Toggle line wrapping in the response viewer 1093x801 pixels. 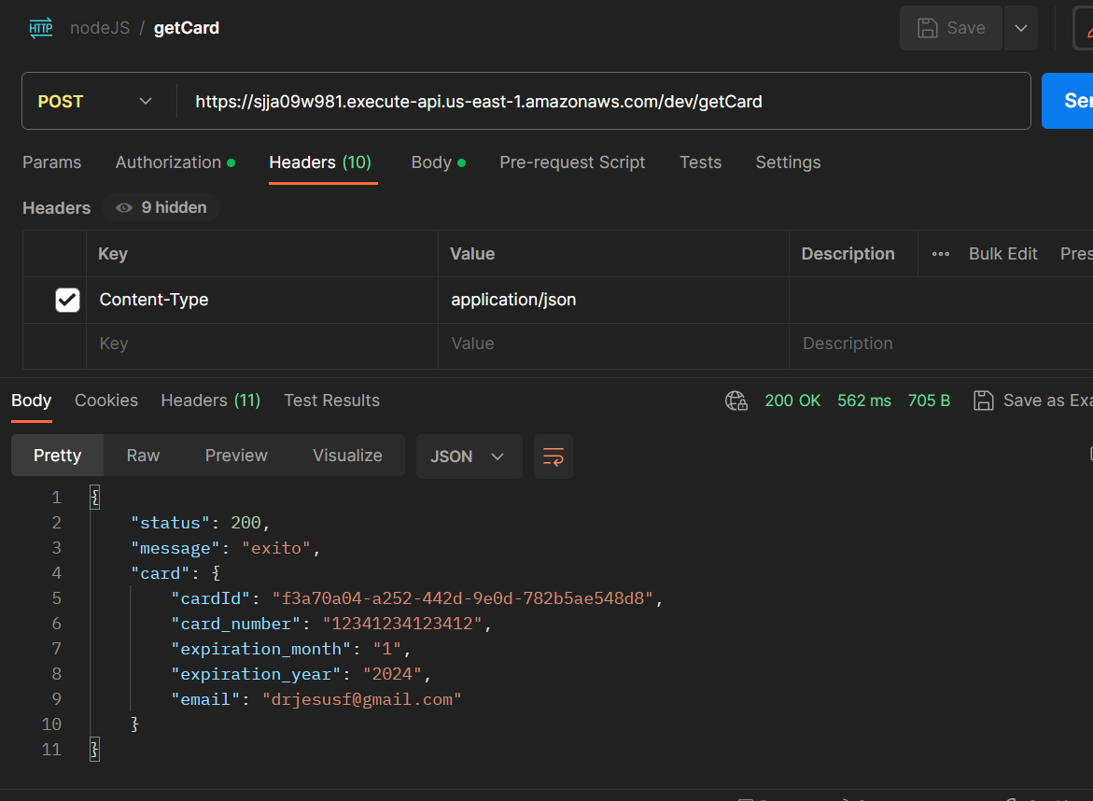tap(553, 457)
